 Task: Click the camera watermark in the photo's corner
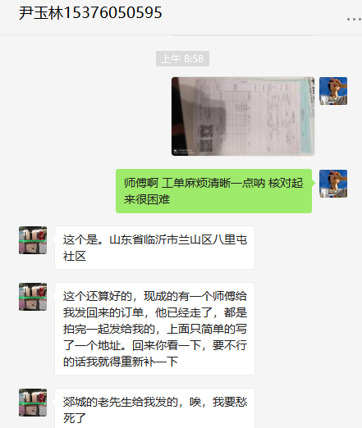pos(183,151)
